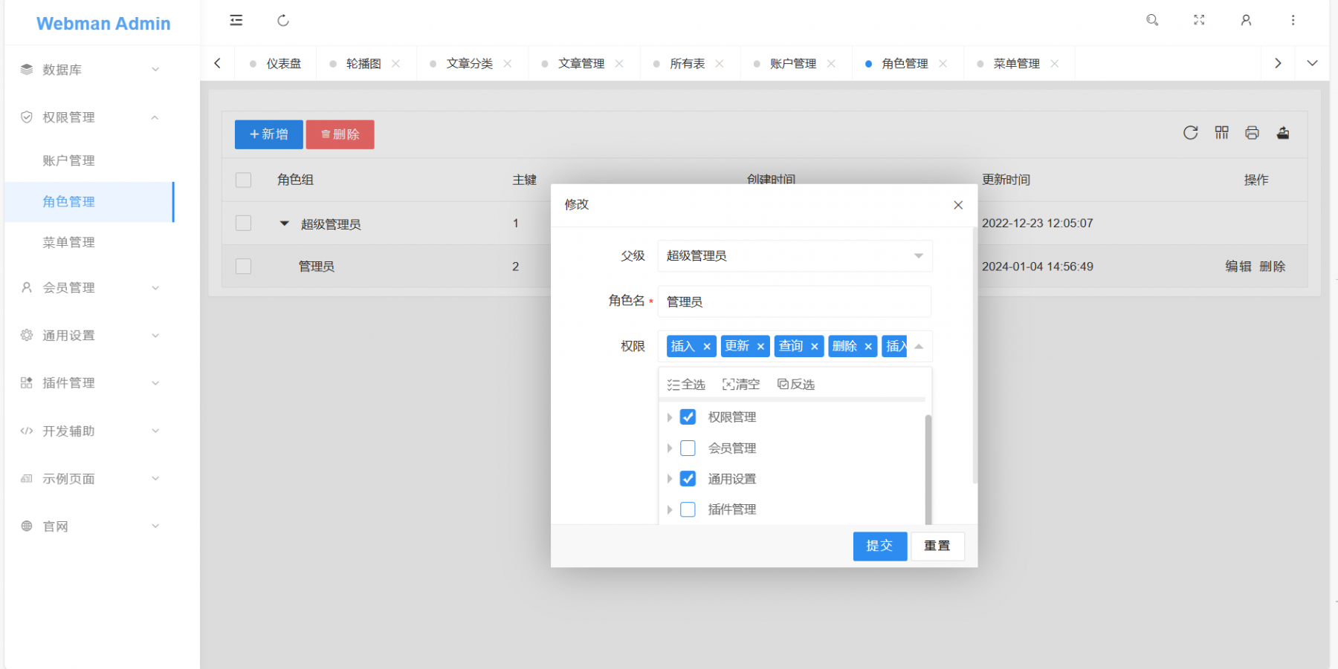Close the 文章分类 tab

click(x=507, y=64)
